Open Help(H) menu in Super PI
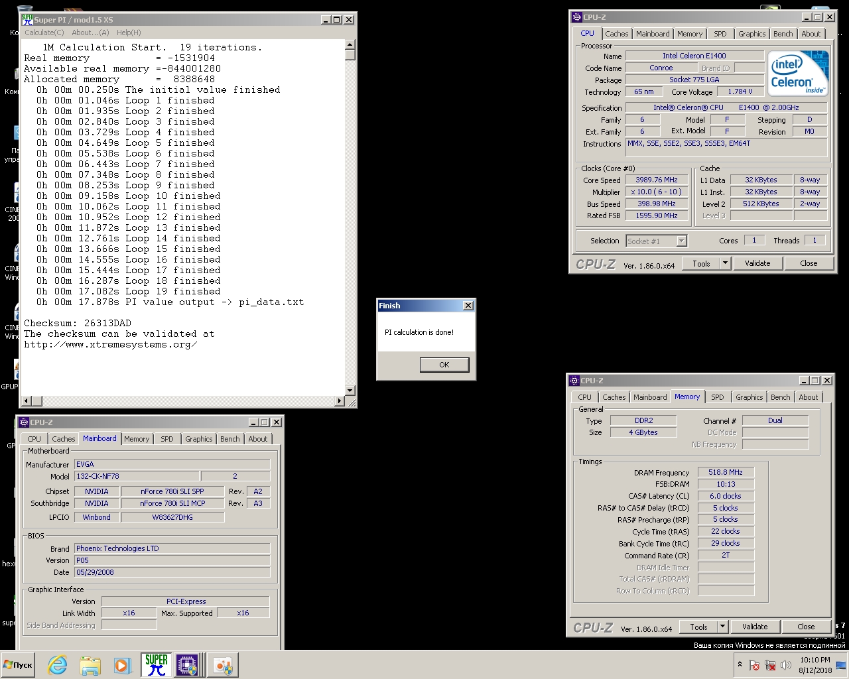 [129, 32]
